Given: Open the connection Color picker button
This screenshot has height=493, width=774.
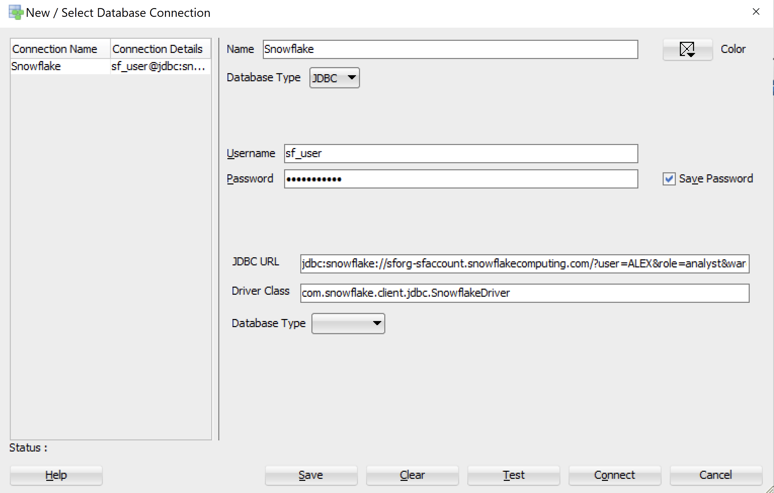Looking at the screenshot, I should (x=687, y=50).
